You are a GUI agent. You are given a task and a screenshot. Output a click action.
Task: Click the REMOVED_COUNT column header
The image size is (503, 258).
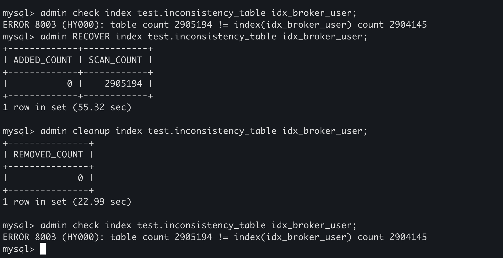coord(48,154)
